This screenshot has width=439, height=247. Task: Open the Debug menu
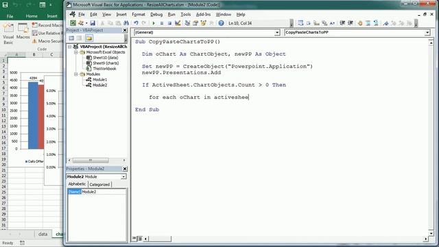click(156, 14)
